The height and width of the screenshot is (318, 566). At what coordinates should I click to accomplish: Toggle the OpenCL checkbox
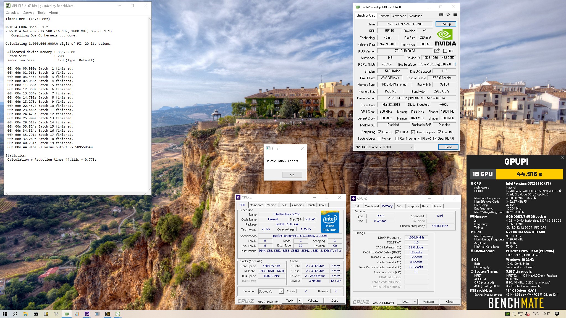pyautogui.click(x=379, y=132)
